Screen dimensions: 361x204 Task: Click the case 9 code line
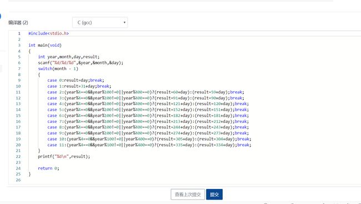coord(148,133)
